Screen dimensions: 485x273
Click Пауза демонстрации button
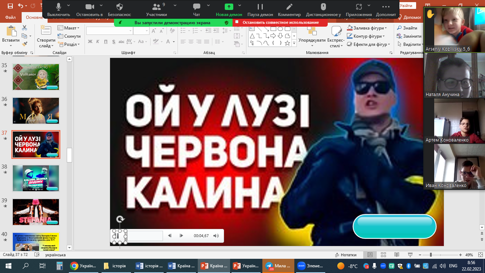260,10
